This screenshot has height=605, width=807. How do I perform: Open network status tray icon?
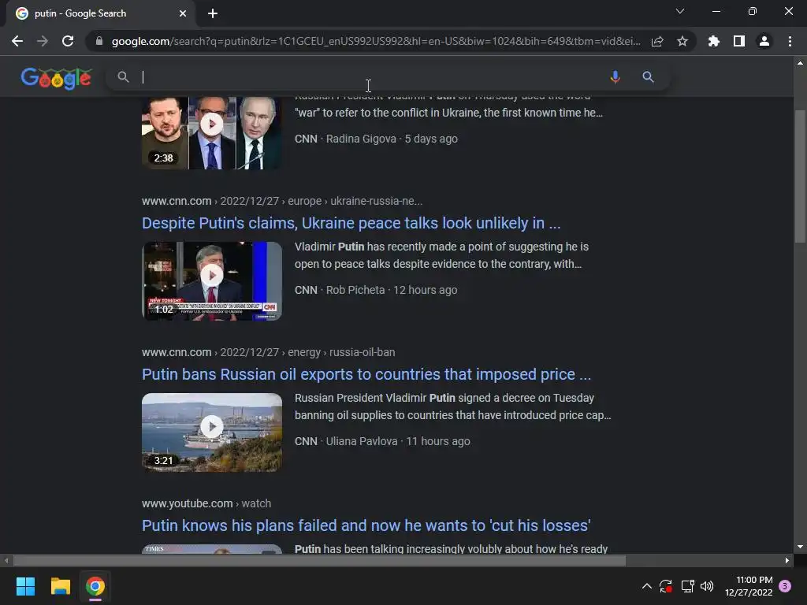click(x=687, y=586)
